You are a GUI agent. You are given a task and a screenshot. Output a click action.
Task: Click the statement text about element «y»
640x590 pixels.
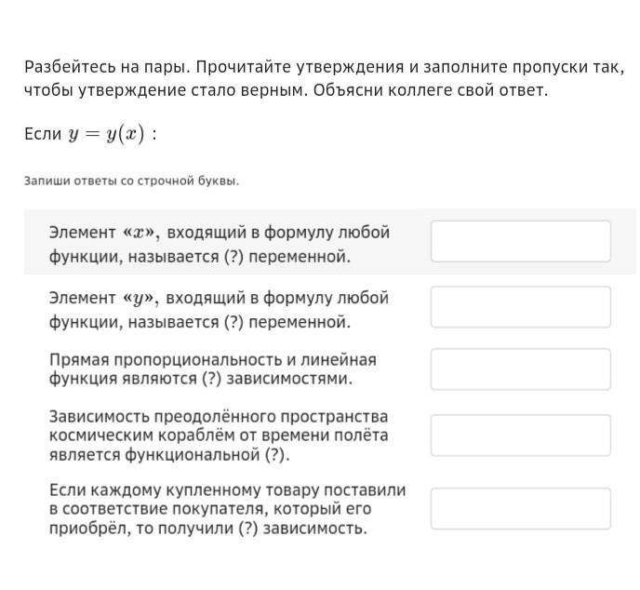[219, 310]
